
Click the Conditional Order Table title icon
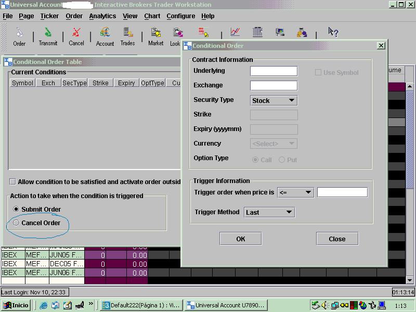pyautogui.click(x=8, y=62)
